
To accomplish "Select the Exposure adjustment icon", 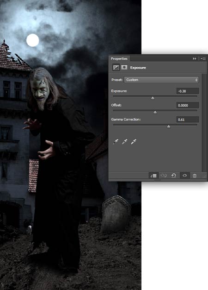I will [x=116, y=68].
